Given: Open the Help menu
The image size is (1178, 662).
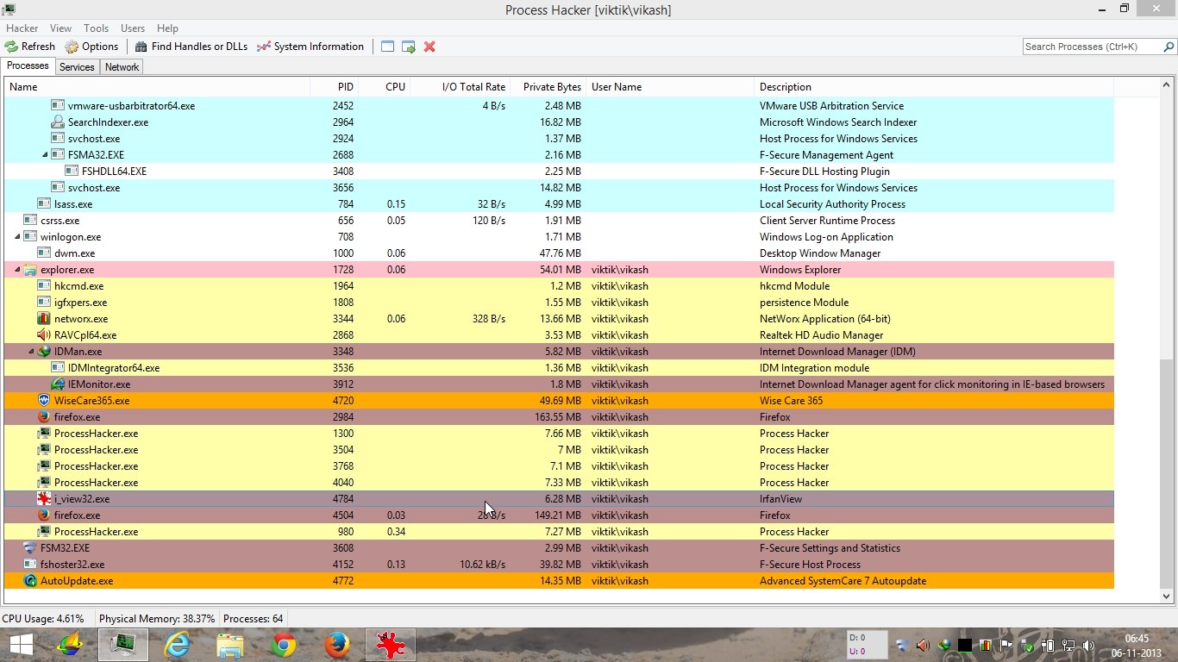Looking at the screenshot, I should tap(167, 28).
